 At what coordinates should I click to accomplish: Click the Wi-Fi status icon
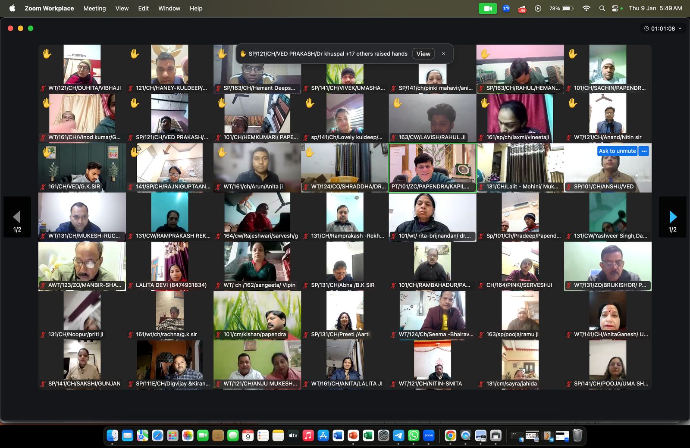tap(586, 8)
